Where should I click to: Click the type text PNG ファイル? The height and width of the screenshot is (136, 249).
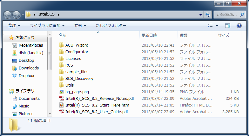tap(192, 92)
